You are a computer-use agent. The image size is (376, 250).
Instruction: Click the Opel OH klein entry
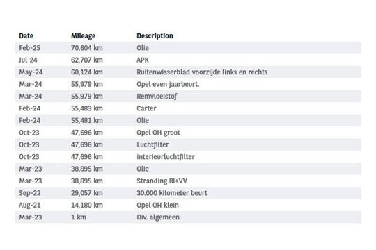157,205
